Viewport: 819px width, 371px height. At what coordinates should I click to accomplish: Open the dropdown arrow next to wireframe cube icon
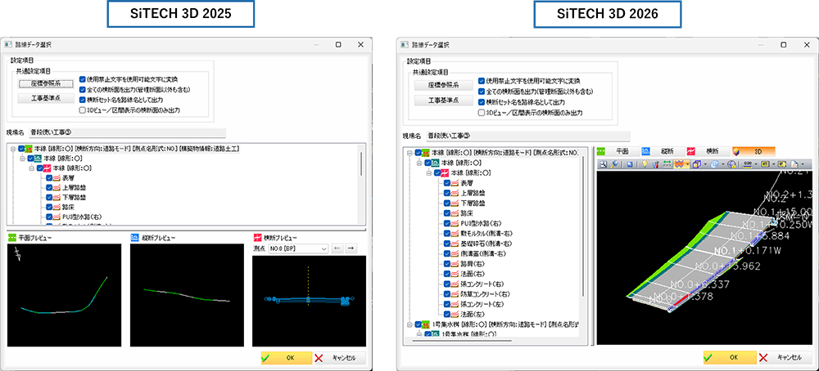[705, 164]
